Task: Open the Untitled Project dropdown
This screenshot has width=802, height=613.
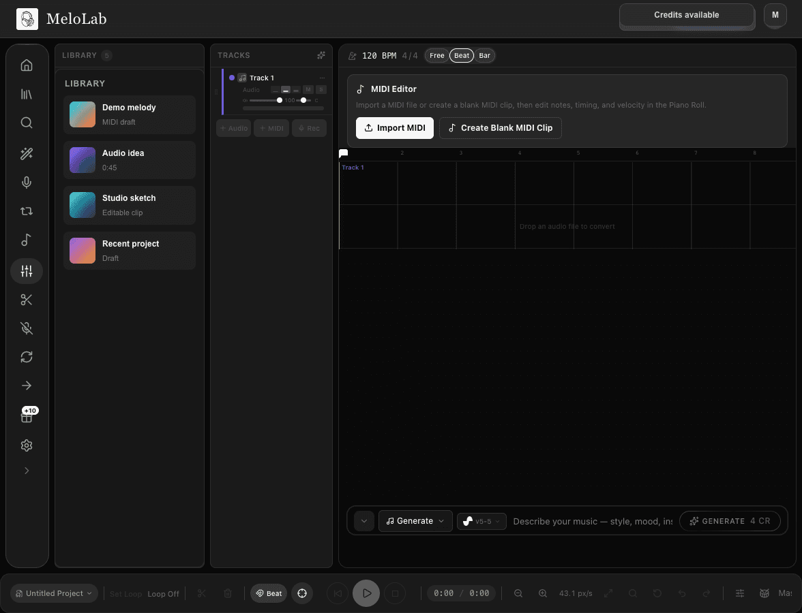Action: (55, 593)
